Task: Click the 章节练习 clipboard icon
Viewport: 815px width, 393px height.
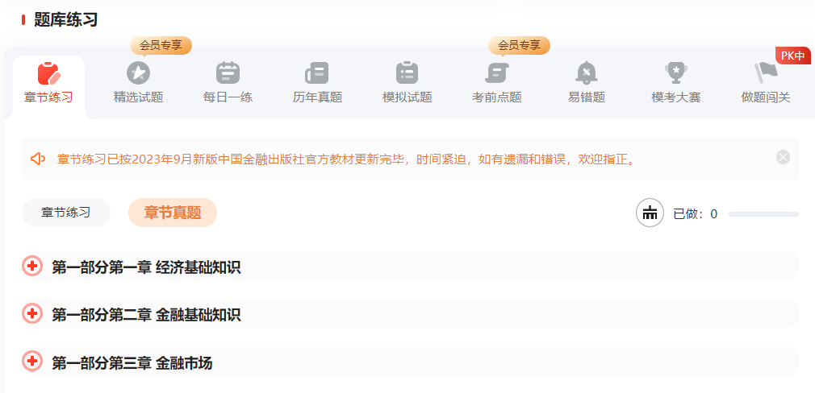Action: point(49,73)
